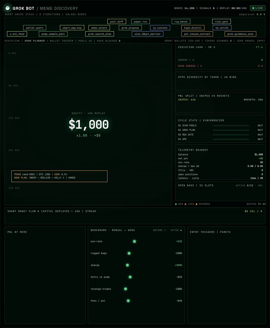Toggle the LIVE status button
The height and width of the screenshot is (328, 270).
point(257,8)
